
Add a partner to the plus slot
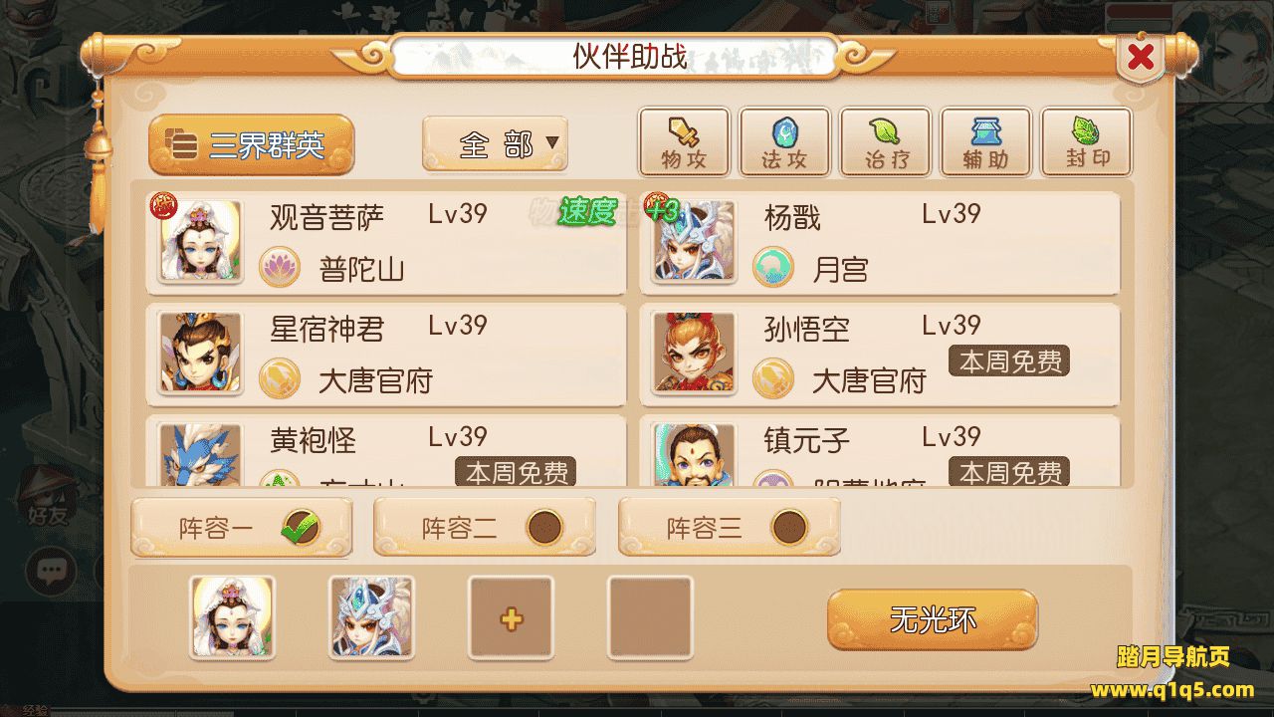(x=511, y=618)
